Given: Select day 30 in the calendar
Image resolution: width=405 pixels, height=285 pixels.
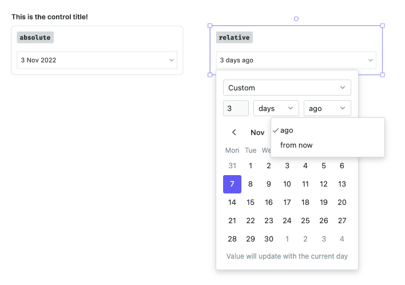Looking at the screenshot, I should (x=269, y=239).
